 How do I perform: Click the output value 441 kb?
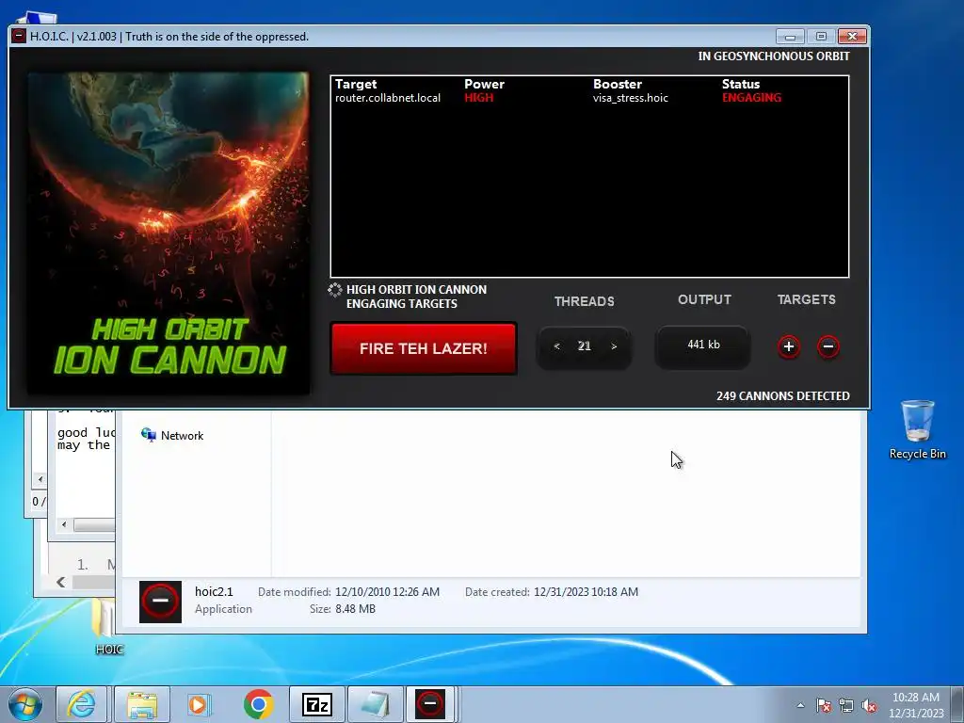(x=703, y=345)
